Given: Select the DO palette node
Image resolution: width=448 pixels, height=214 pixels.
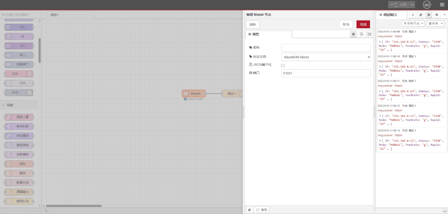Looking at the screenshot, I should [x=19, y=27].
